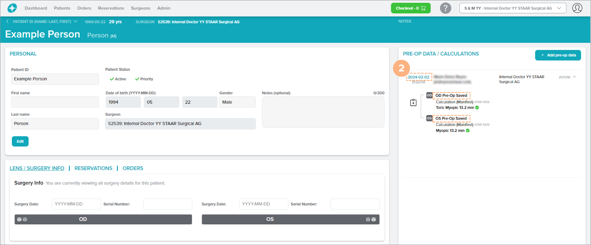
Task: Click the OD Surgery Date field
Action: tap(76, 204)
